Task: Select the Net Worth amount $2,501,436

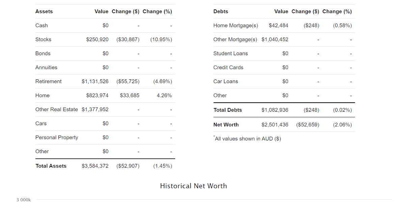Action: [275, 125]
